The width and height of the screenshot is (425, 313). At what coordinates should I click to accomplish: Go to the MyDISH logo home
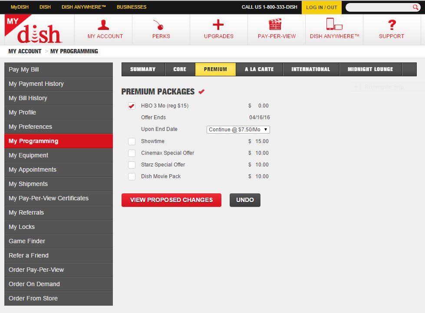coord(33,29)
